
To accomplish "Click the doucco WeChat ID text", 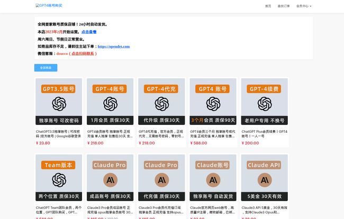I will [x=62, y=53].
